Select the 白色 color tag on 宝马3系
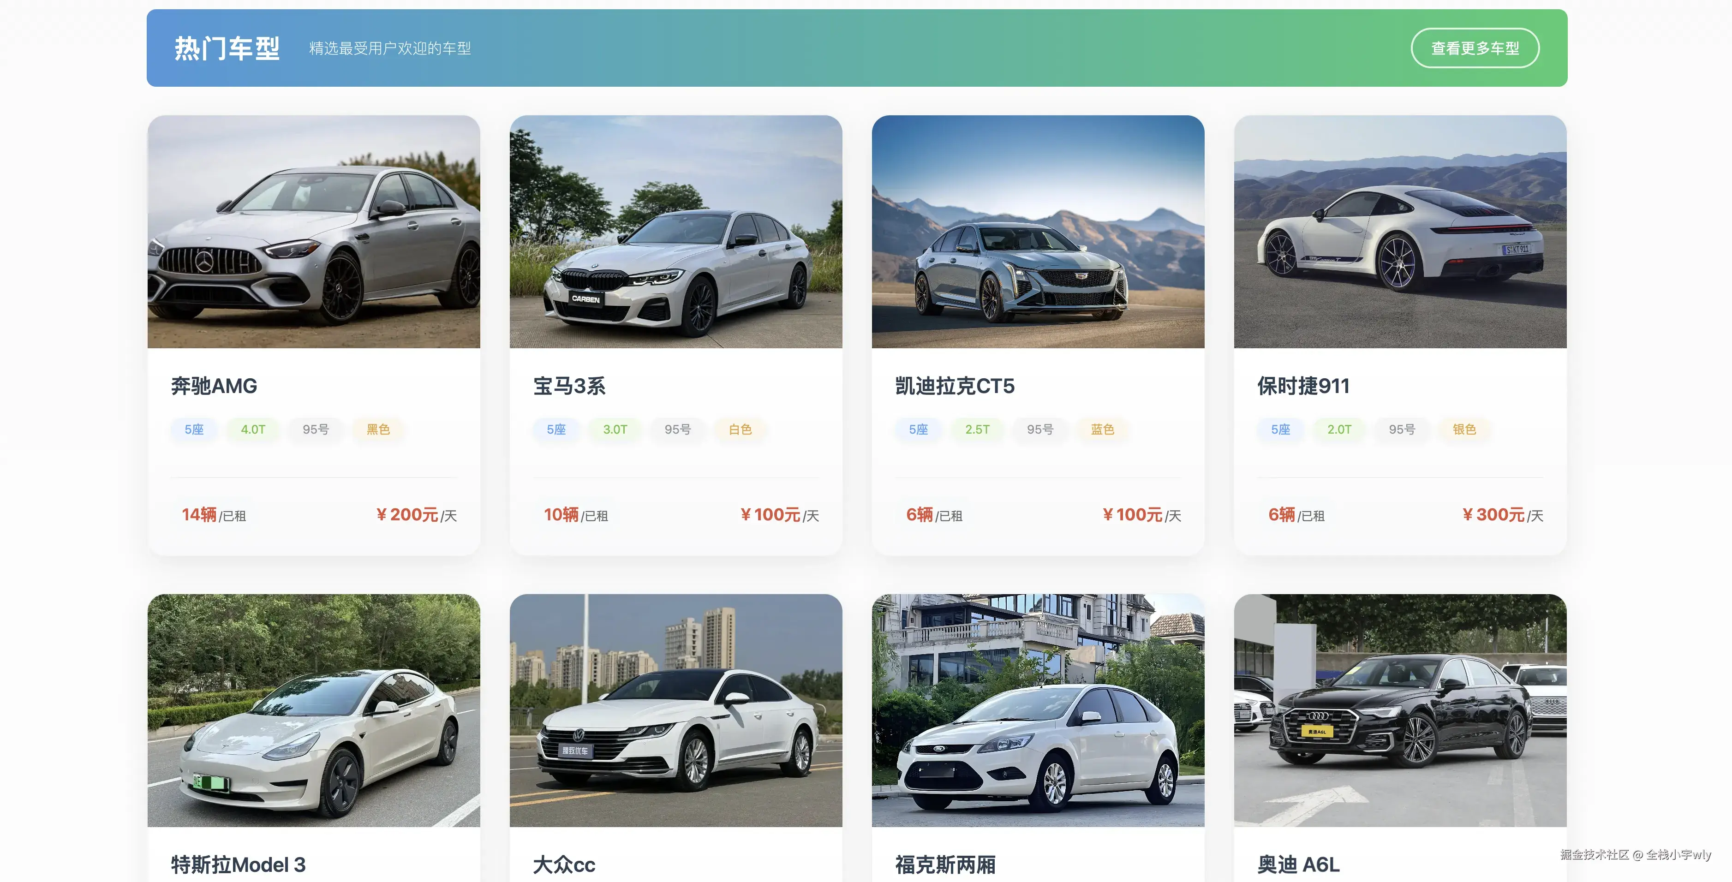The width and height of the screenshot is (1732, 882). [x=740, y=429]
